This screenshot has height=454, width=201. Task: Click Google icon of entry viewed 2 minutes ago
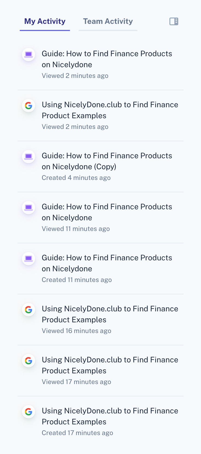pyautogui.click(x=29, y=106)
